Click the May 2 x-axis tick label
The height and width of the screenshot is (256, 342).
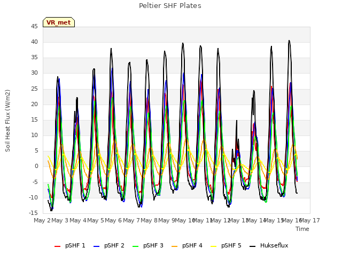[42, 220]
